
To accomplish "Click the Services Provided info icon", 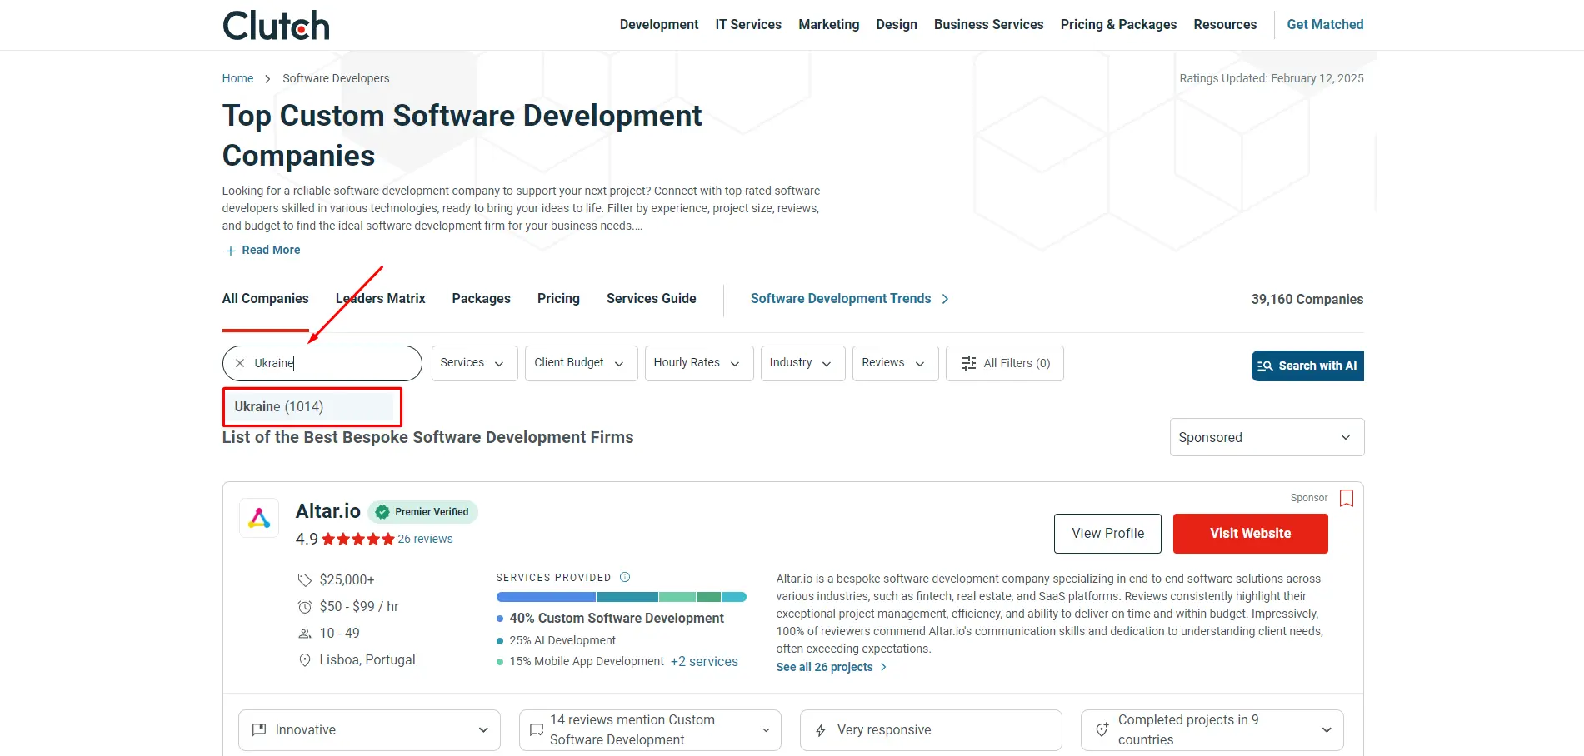I will [x=625, y=577].
